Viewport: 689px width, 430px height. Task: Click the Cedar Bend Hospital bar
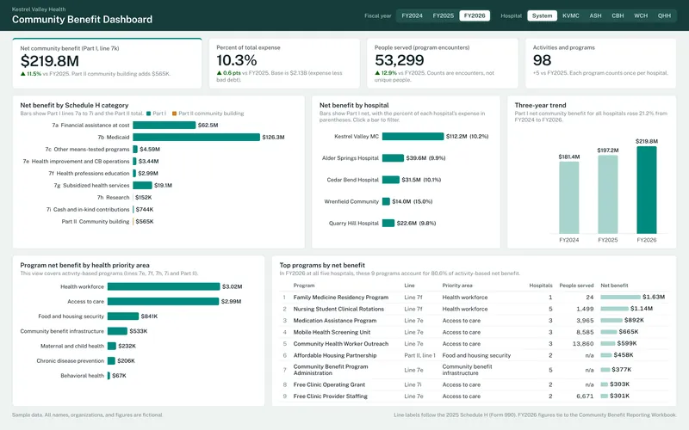point(391,180)
